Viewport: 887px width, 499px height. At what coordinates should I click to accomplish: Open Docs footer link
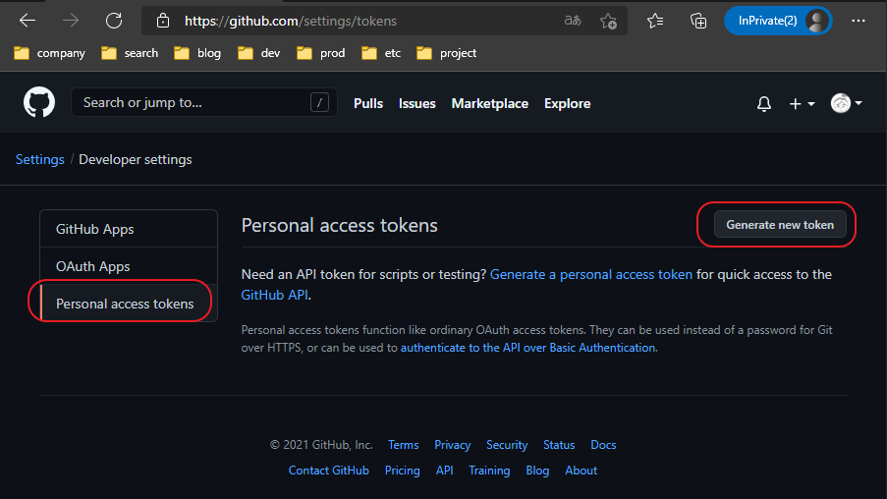[x=603, y=445]
